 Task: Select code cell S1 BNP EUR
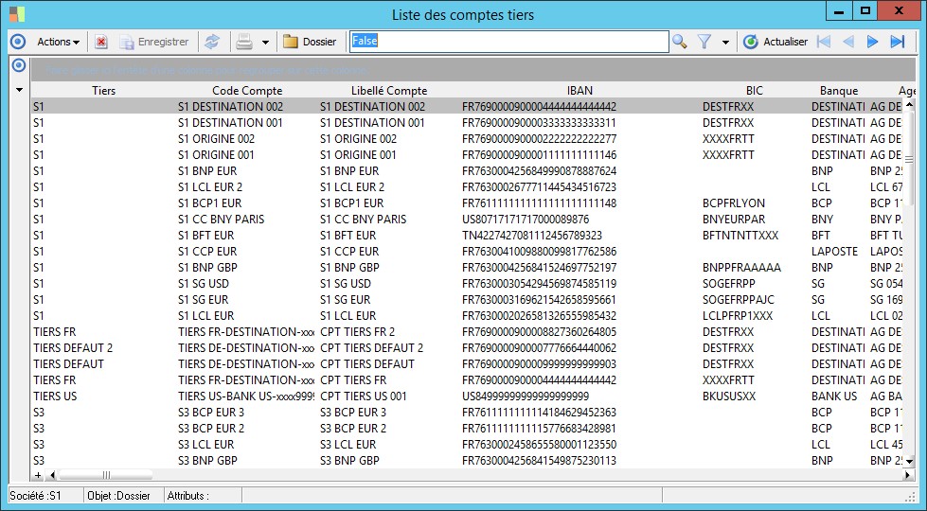247,170
